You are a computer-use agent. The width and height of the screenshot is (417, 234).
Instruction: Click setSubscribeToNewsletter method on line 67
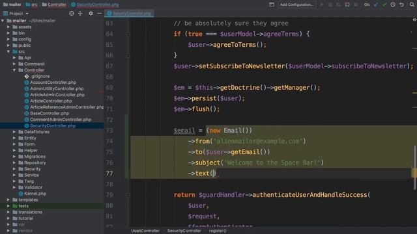[242, 66]
